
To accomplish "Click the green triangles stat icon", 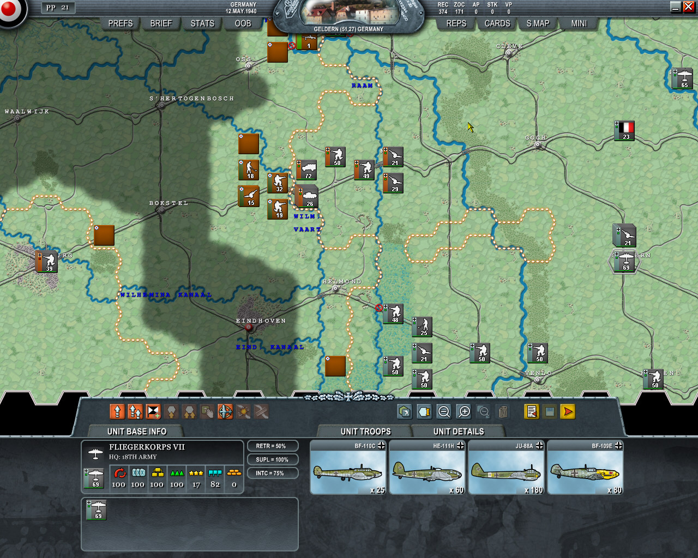I will click(177, 473).
